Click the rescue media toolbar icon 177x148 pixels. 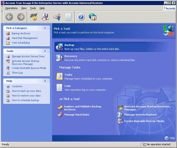[x=45, y=17]
